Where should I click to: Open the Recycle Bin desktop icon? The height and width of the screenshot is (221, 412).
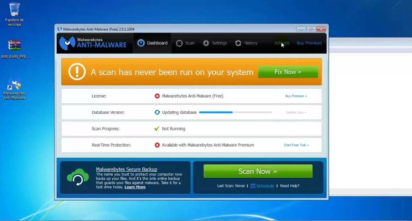pyautogui.click(x=14, y=14)
